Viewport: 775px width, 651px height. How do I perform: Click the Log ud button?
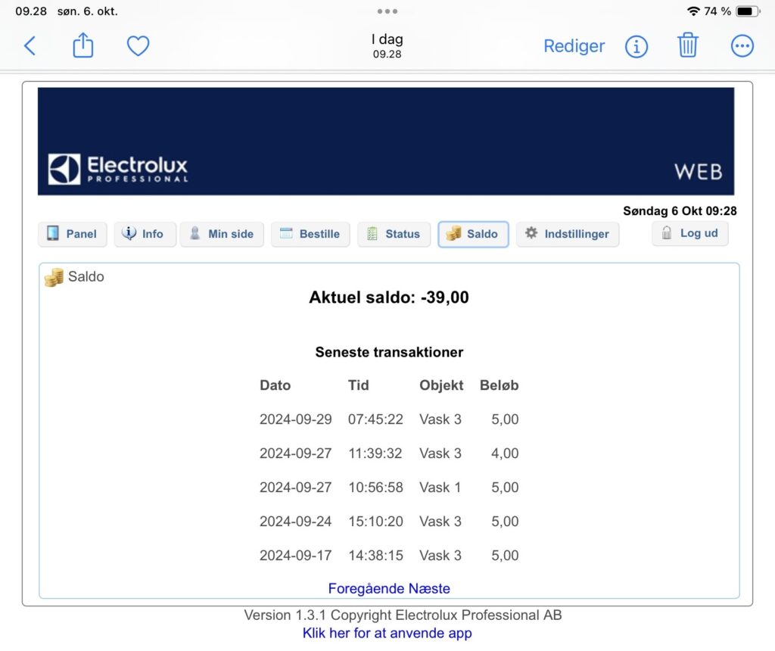coord(690,233)
